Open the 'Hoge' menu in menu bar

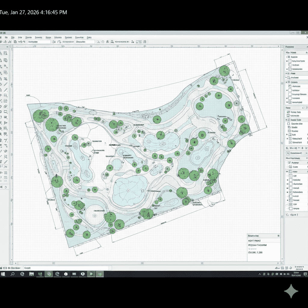click(x=48, y=38)
